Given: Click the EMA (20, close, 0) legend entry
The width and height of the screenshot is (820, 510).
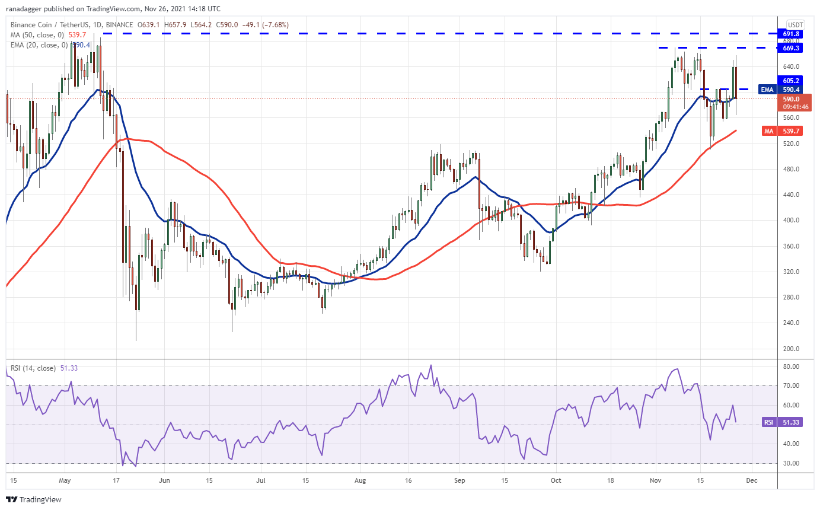Looking at the screenshot, I should click(x=39, y=45).
